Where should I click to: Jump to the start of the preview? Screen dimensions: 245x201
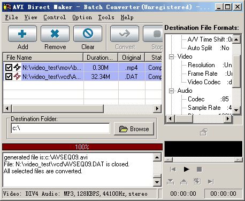[x=173, y=170]
